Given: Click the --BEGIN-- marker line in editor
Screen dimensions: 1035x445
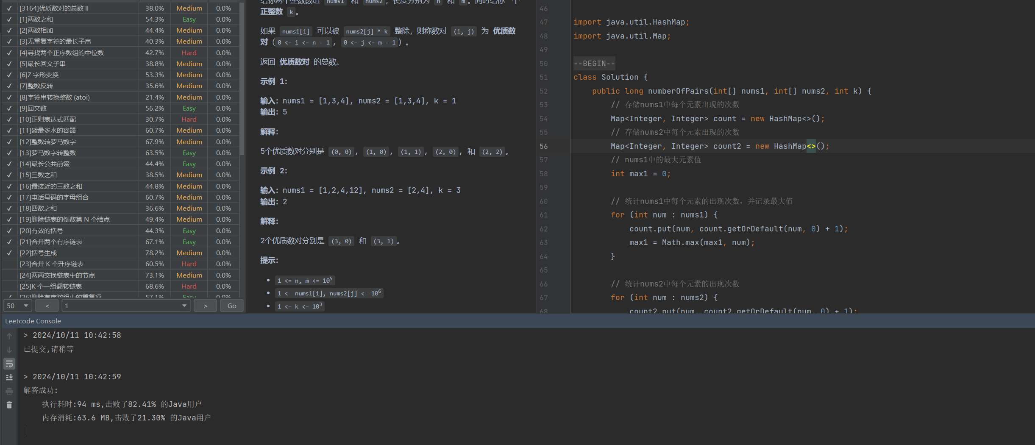Looking at the screenshot, I should (594, 64).
